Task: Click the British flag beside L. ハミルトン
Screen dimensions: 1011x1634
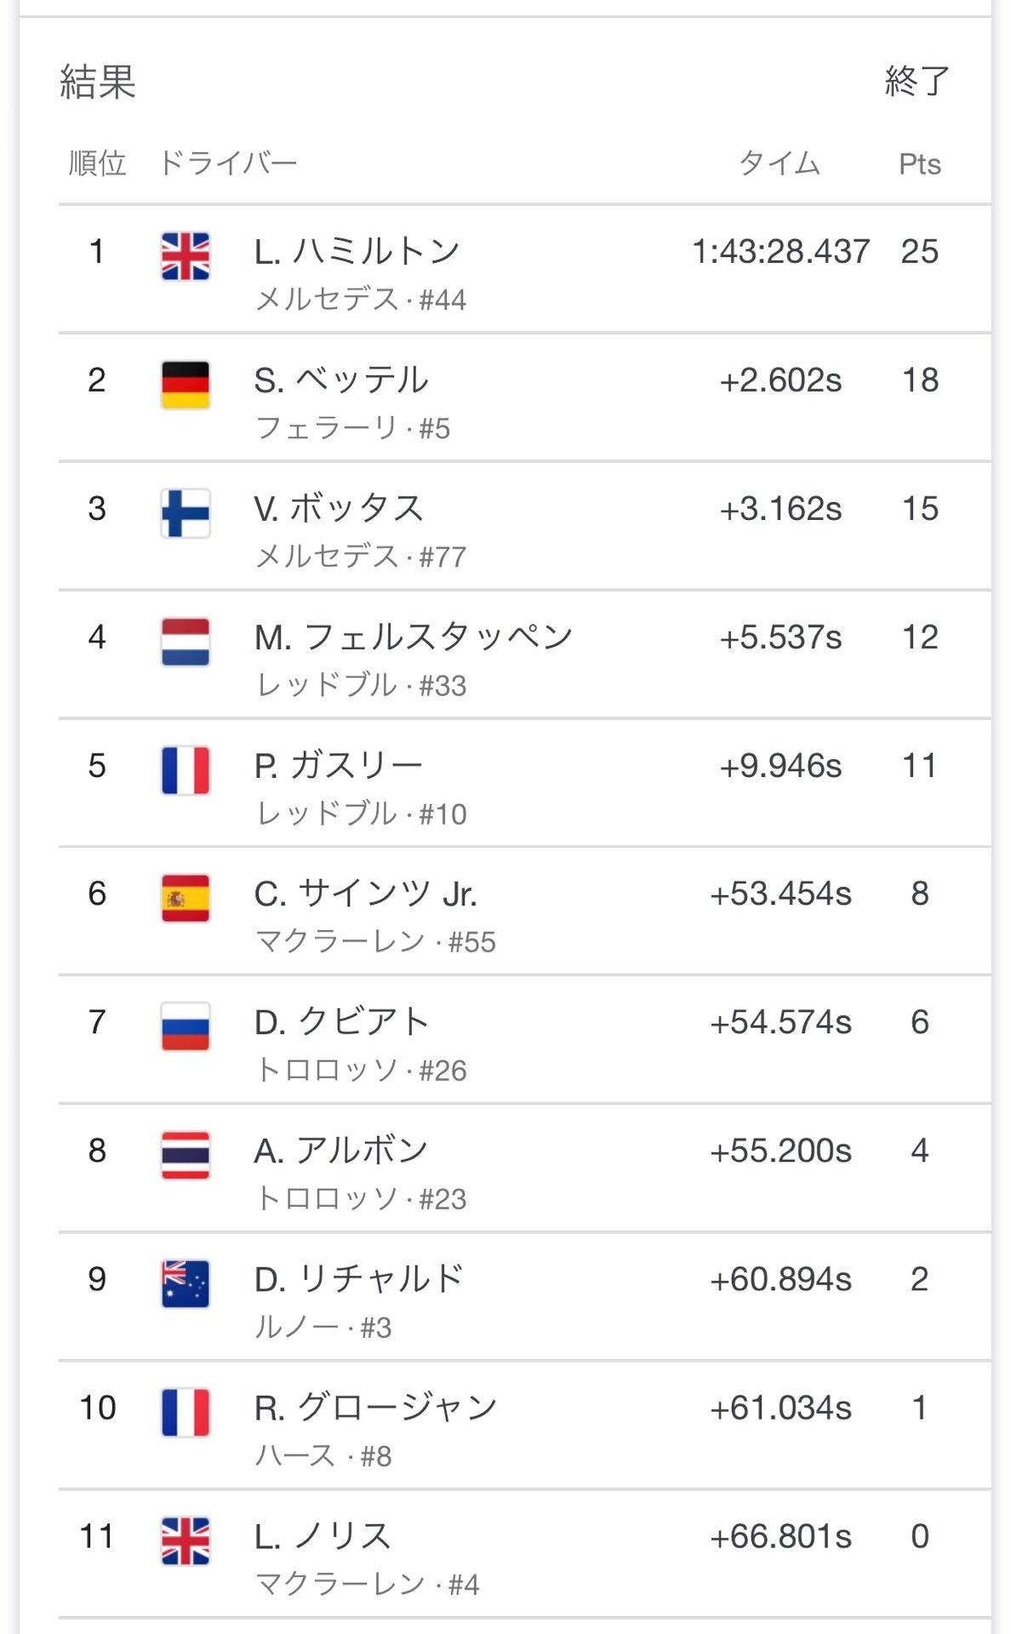Action: (186, 256)
